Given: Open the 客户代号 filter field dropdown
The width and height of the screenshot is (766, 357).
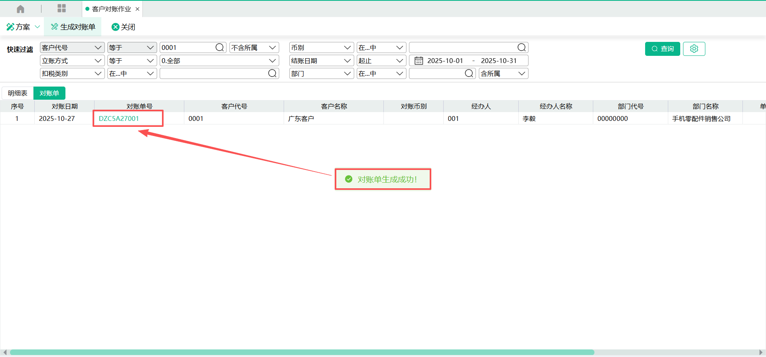Looking at the screenshot, I should click(72, 47).
